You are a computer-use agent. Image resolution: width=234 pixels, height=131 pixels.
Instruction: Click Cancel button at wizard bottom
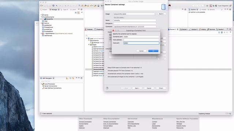(149, 88)
